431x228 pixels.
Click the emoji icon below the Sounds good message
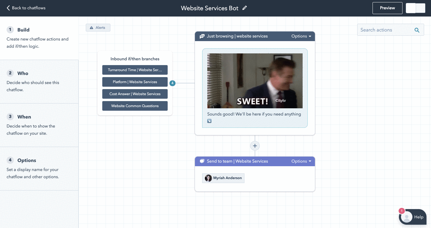209,121
